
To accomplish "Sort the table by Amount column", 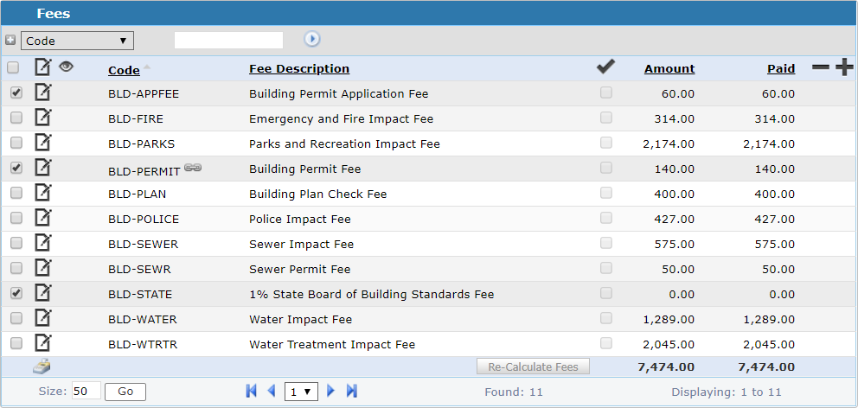I will [x=669, y=69].
